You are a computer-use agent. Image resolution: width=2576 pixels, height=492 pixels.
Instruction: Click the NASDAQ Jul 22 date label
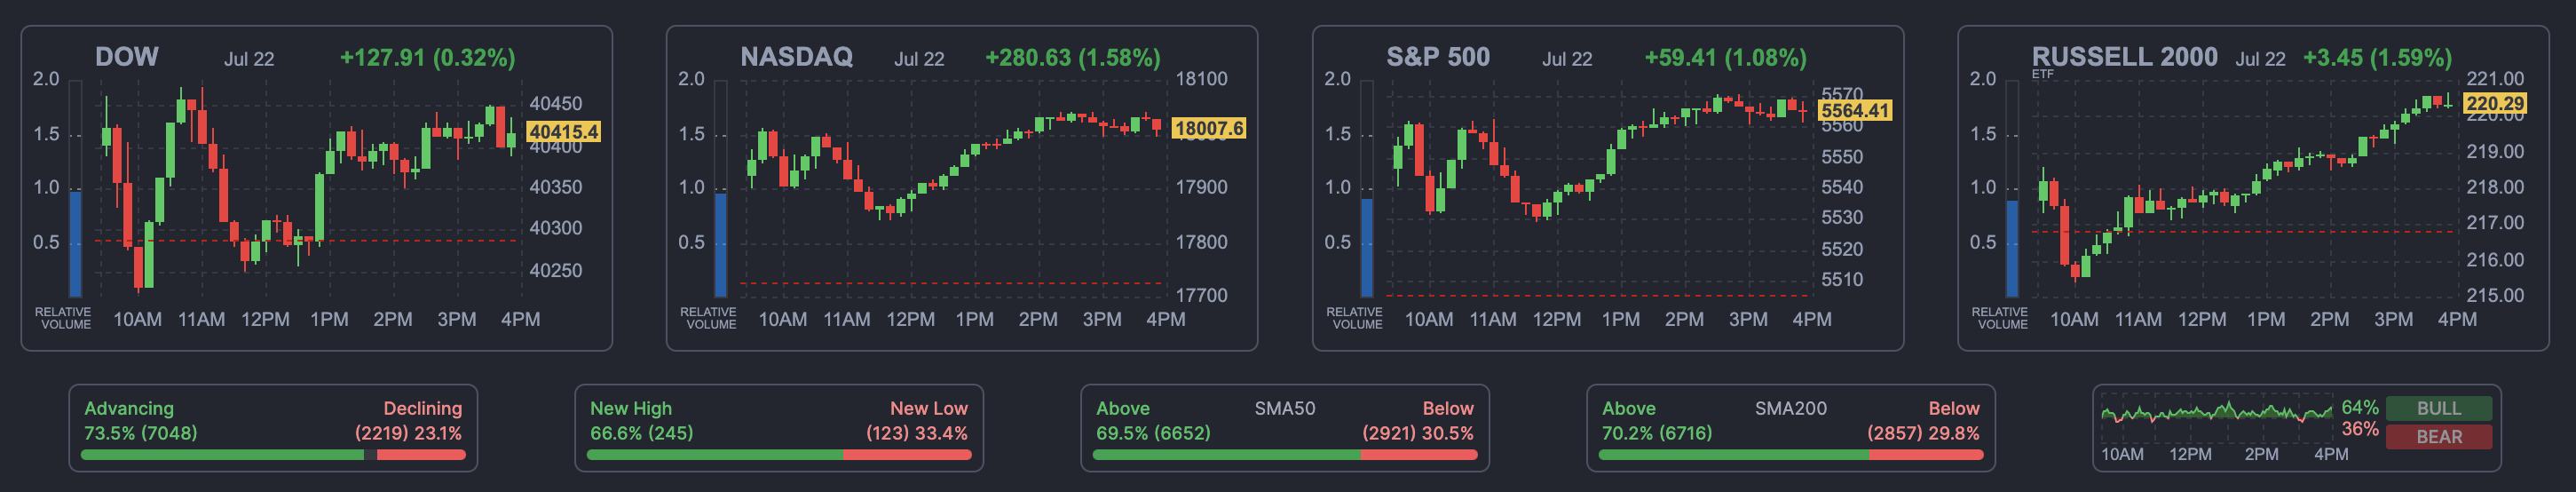[919, 59]
